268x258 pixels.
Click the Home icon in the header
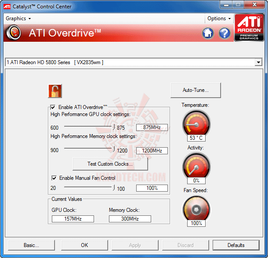(x=208, y=33)
